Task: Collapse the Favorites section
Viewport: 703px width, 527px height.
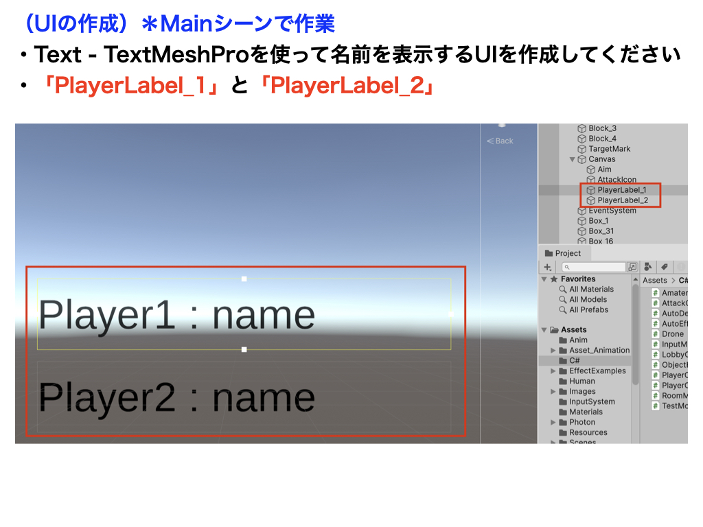Action: (544, 279)
